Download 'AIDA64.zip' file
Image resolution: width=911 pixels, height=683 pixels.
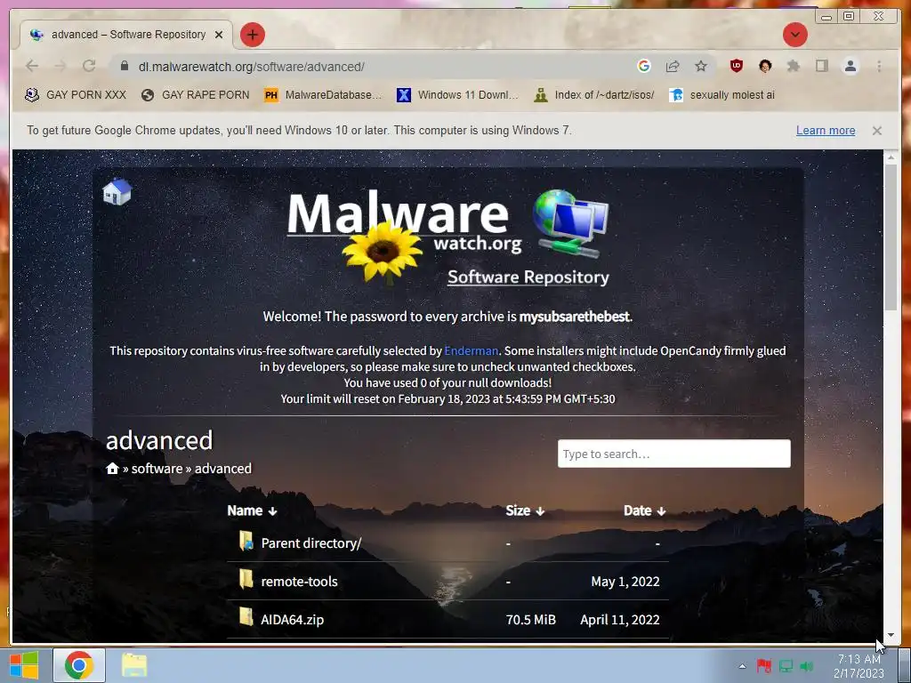(x=292, y=620)
